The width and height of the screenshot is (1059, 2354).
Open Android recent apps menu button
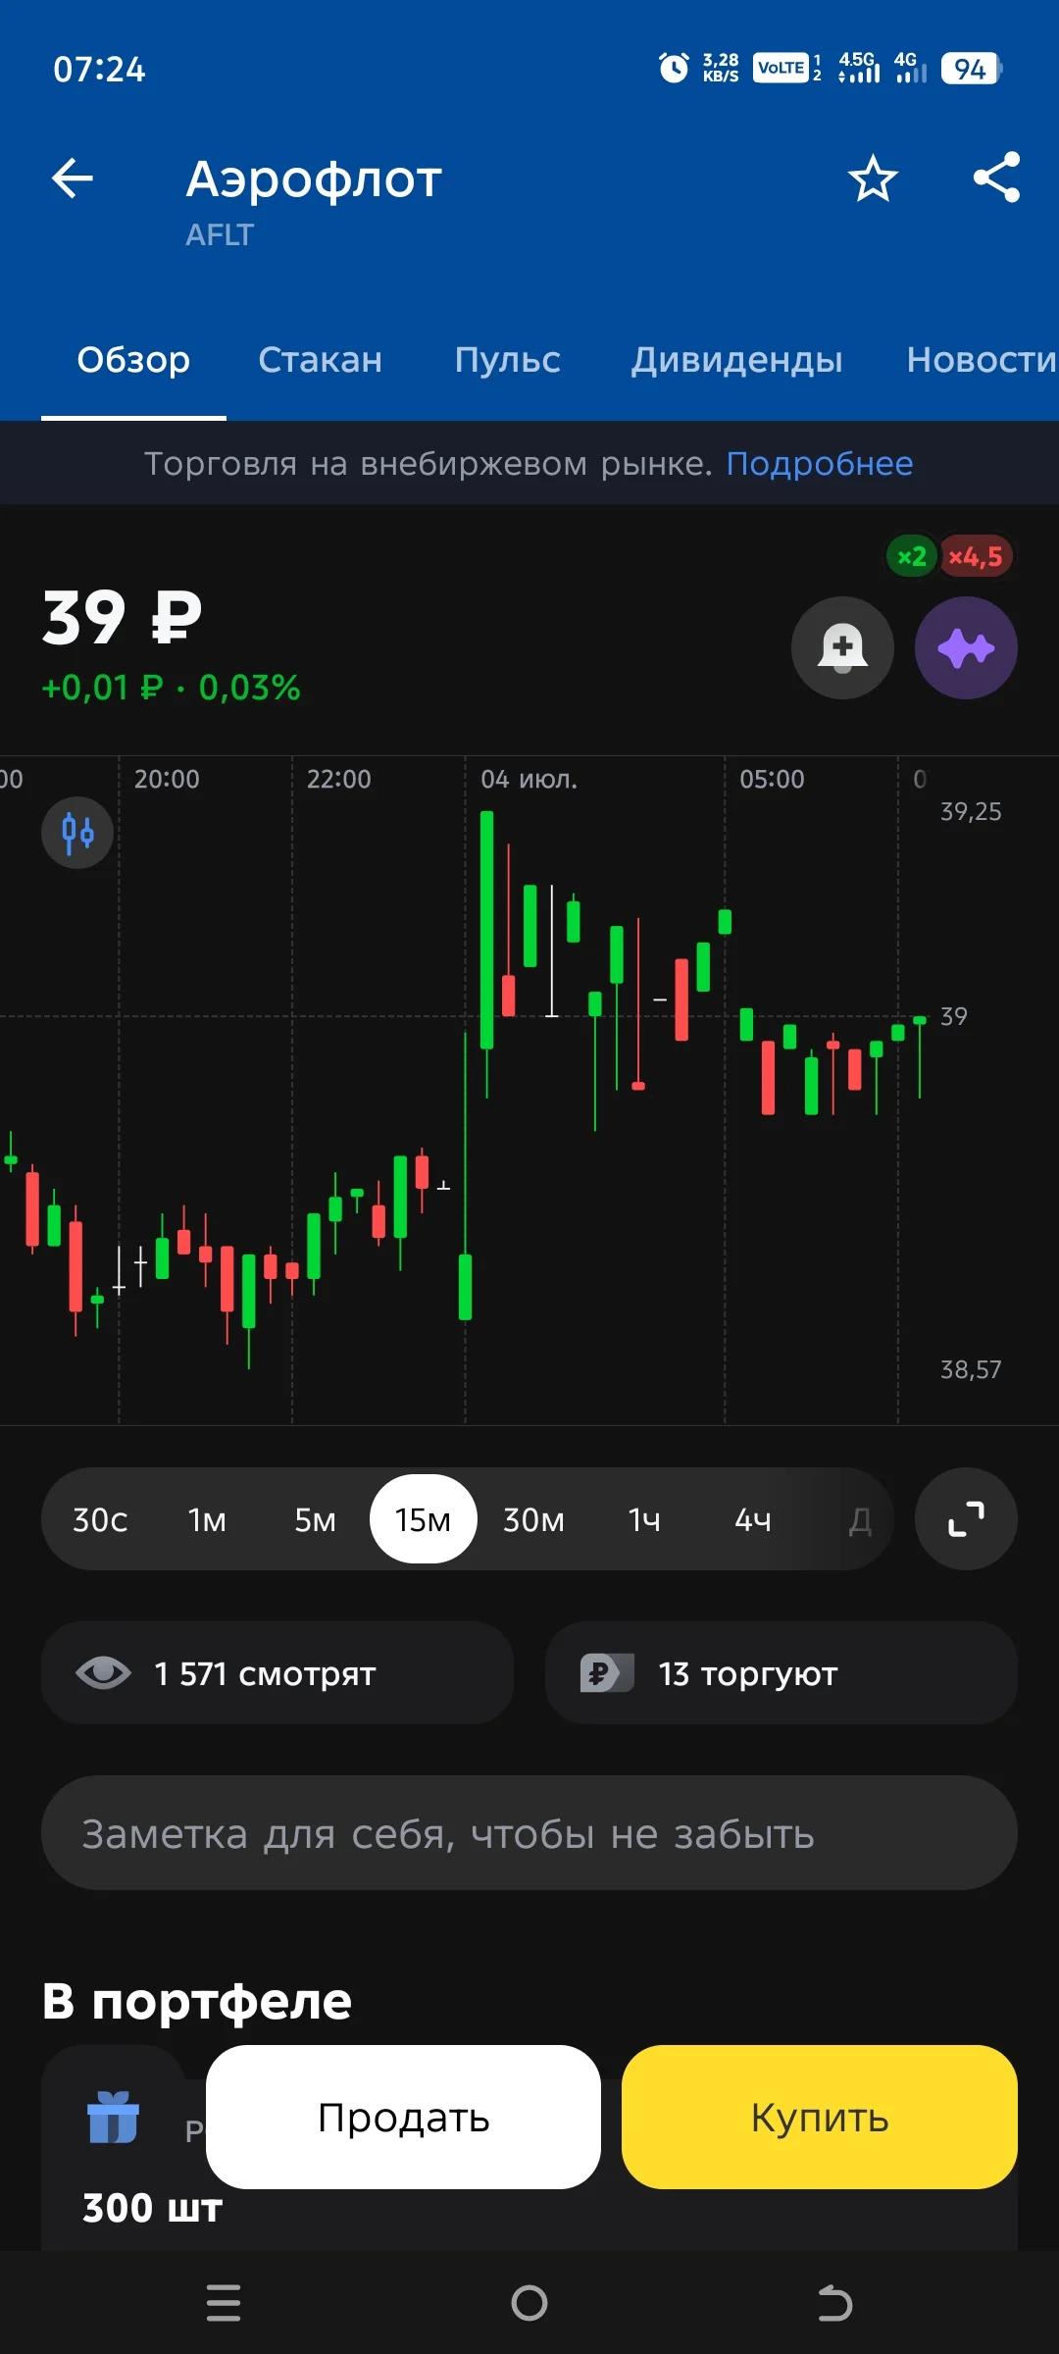(x=224, y=2302)
